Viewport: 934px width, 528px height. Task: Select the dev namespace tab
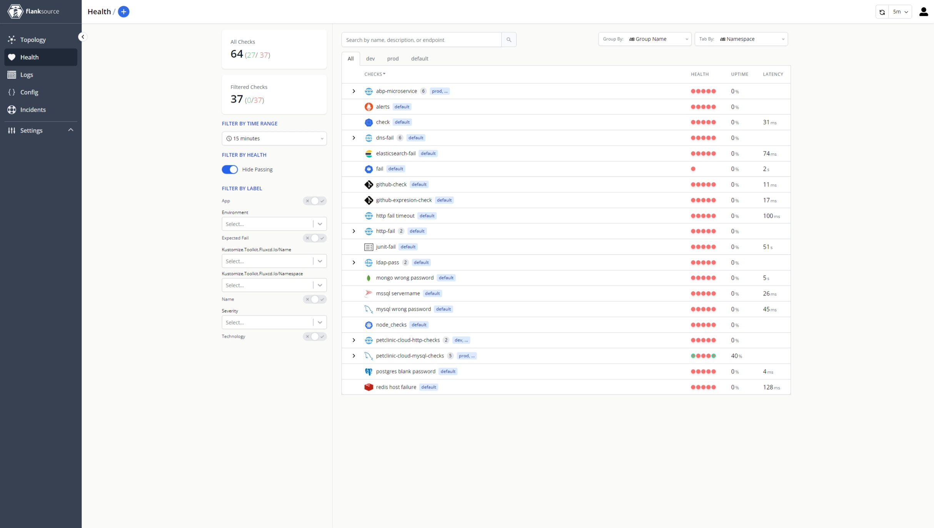[x=370, y=58]
